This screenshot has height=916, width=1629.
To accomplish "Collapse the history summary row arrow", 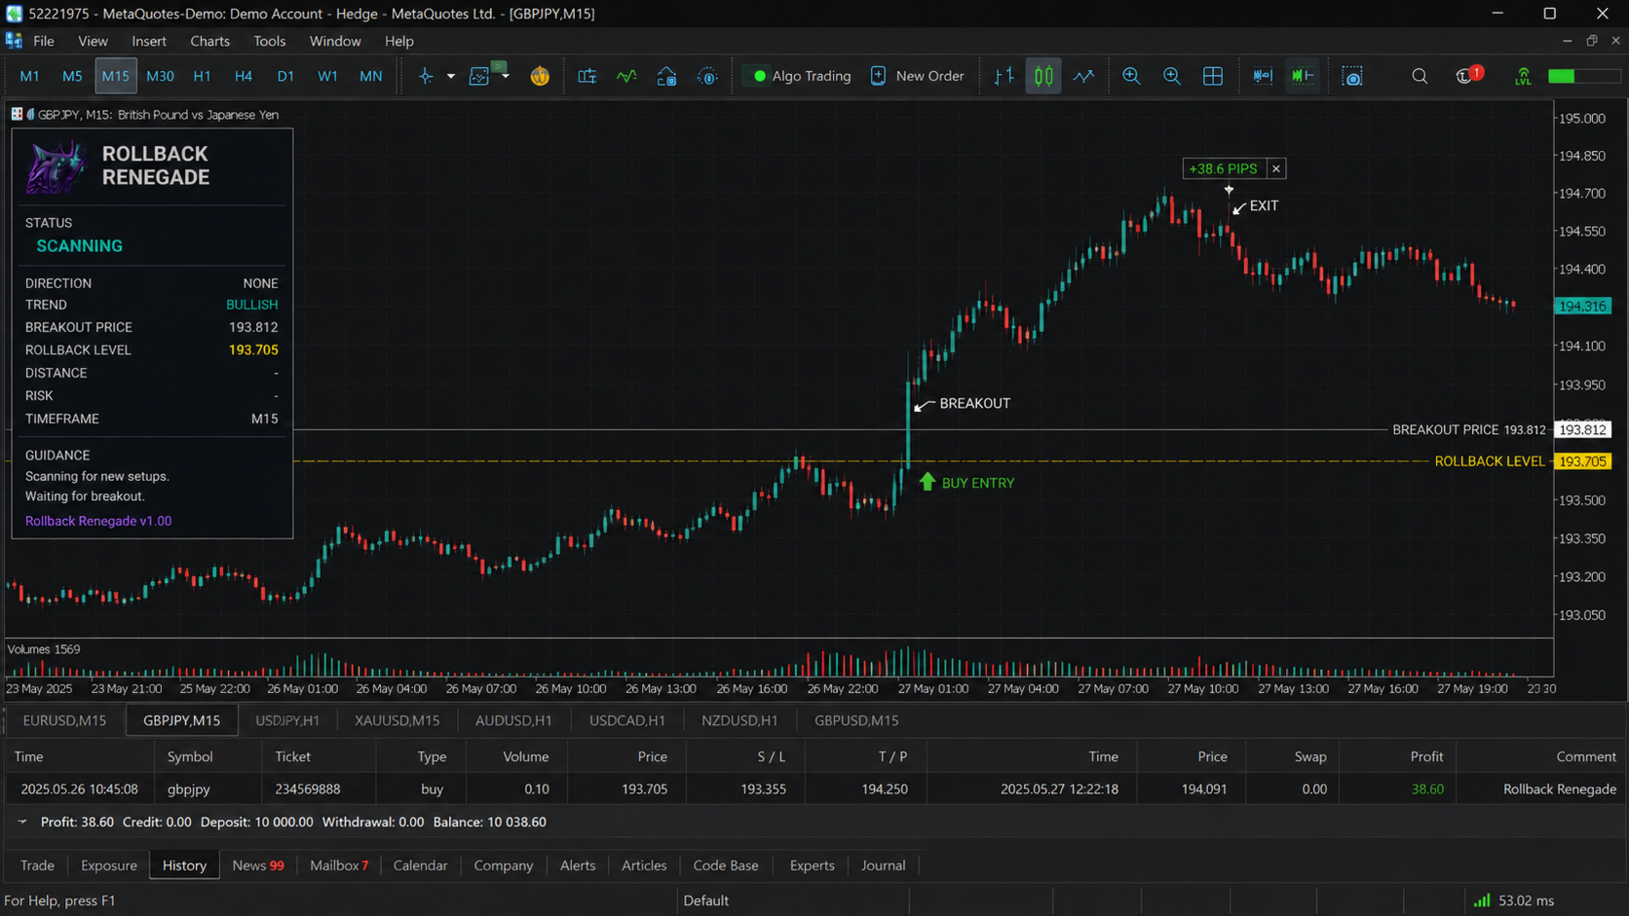I will pos(21,822).
